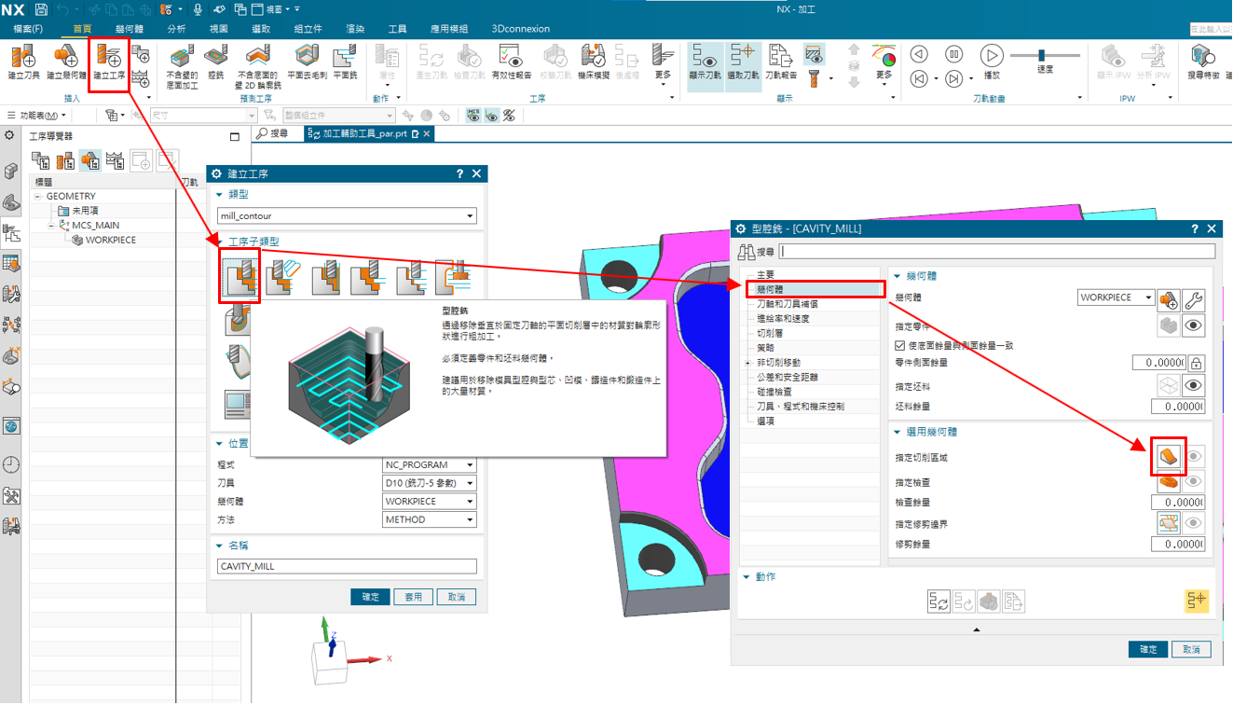Collapse the 選用幾何體 section
The height and width of the screenshot is (705, 1233).
tap(899, 433)
